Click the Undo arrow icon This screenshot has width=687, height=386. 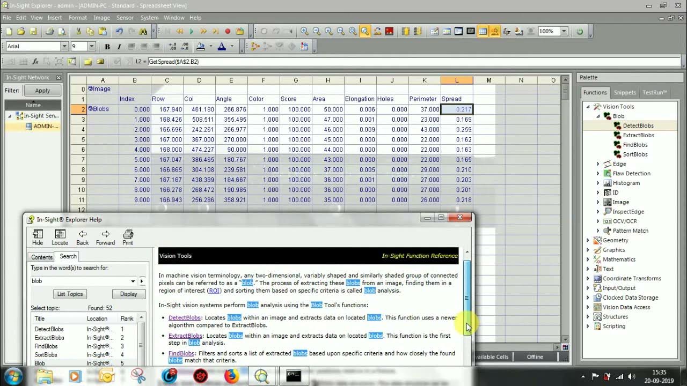coord(119,32)
